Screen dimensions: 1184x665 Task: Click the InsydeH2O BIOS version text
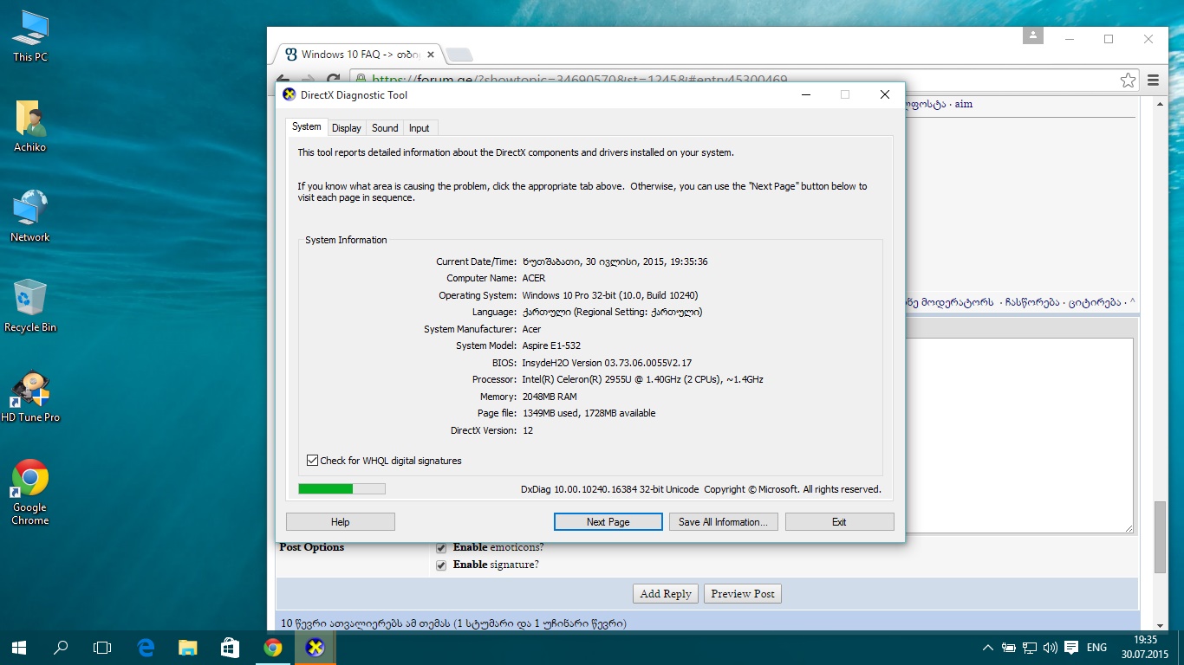(607, 363)
